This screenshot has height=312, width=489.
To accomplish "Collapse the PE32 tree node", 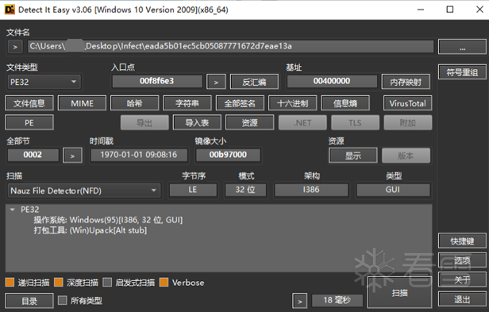I will point(13,210).
